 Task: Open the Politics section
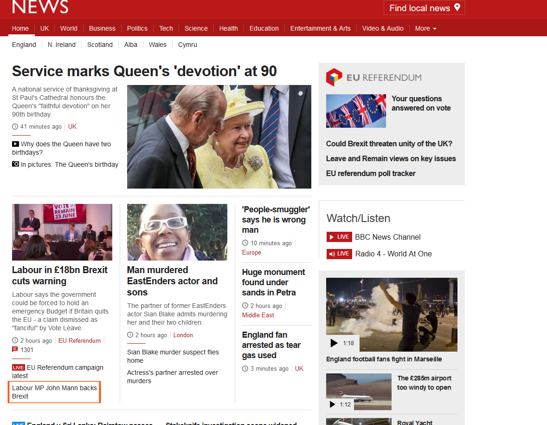137,28
